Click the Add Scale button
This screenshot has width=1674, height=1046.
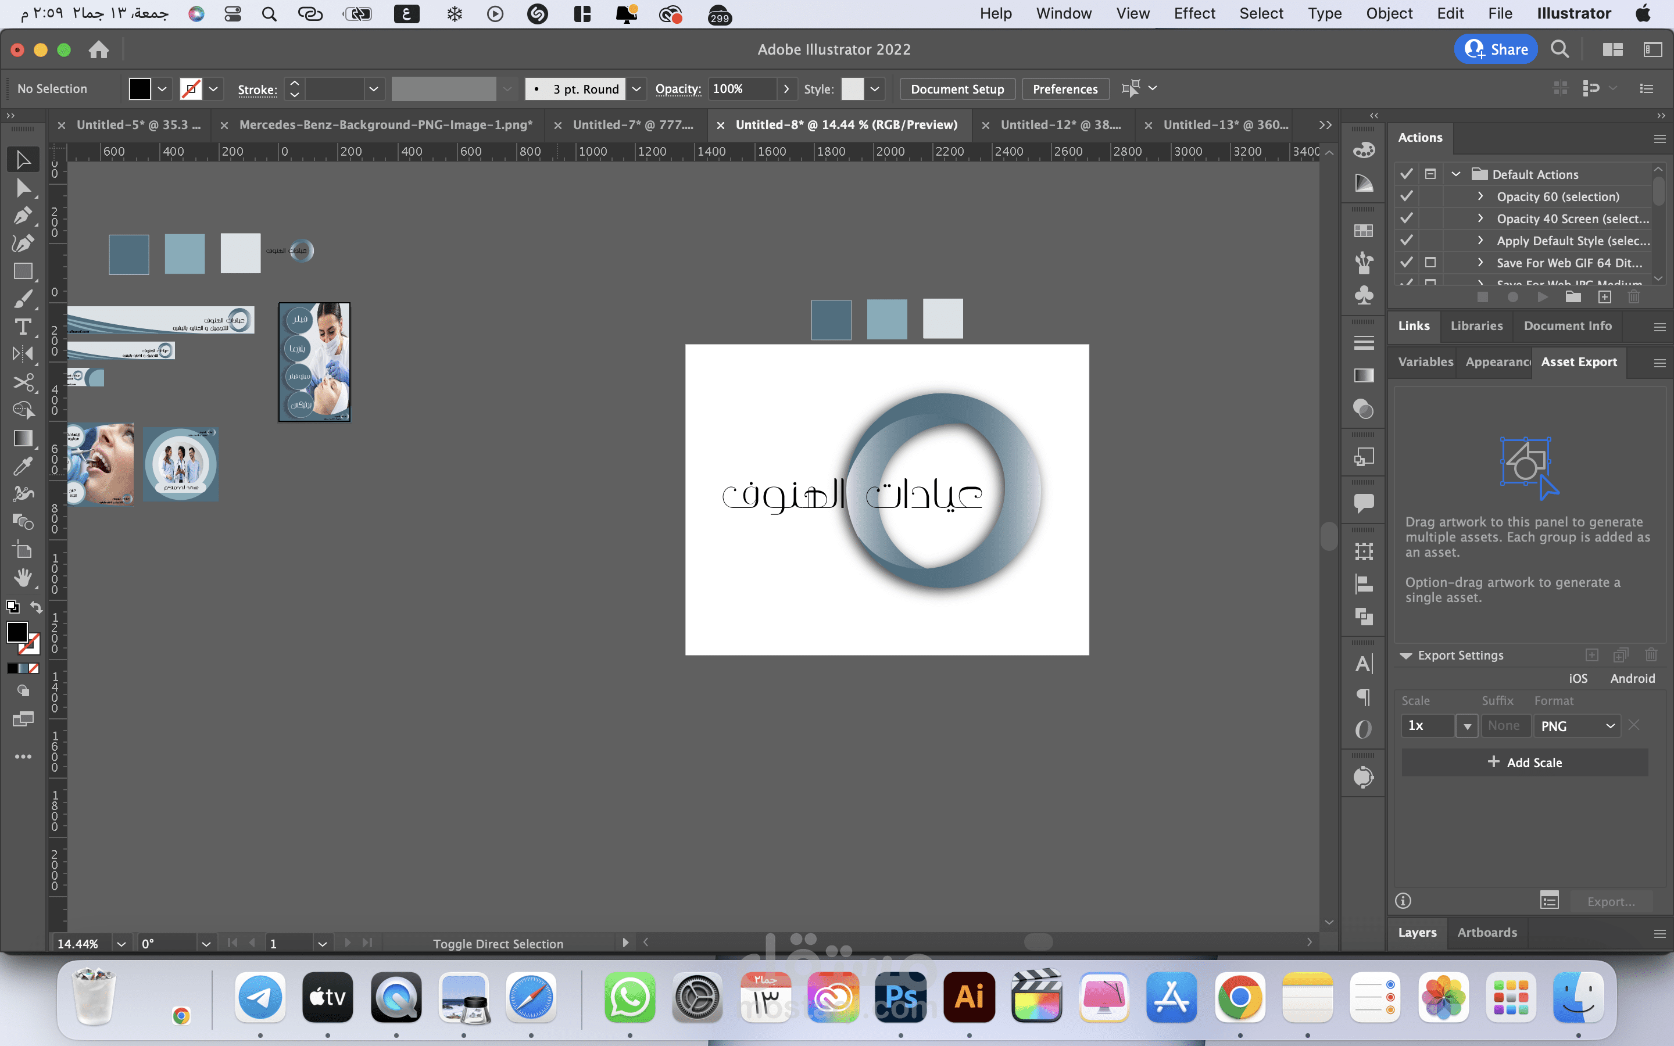tap(1524, 762)
